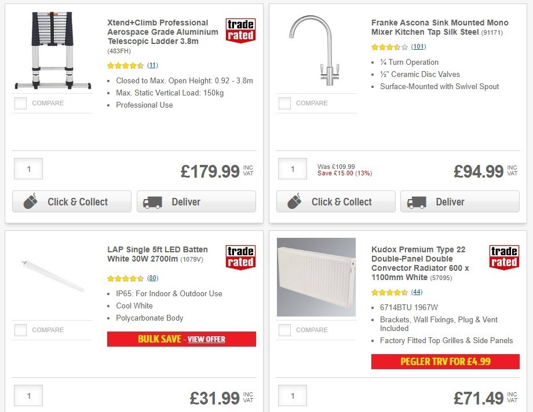The image size is (533, 412).
Task: Click the Trade Rated badge on the LAP LED Batten
Action: 240,258
